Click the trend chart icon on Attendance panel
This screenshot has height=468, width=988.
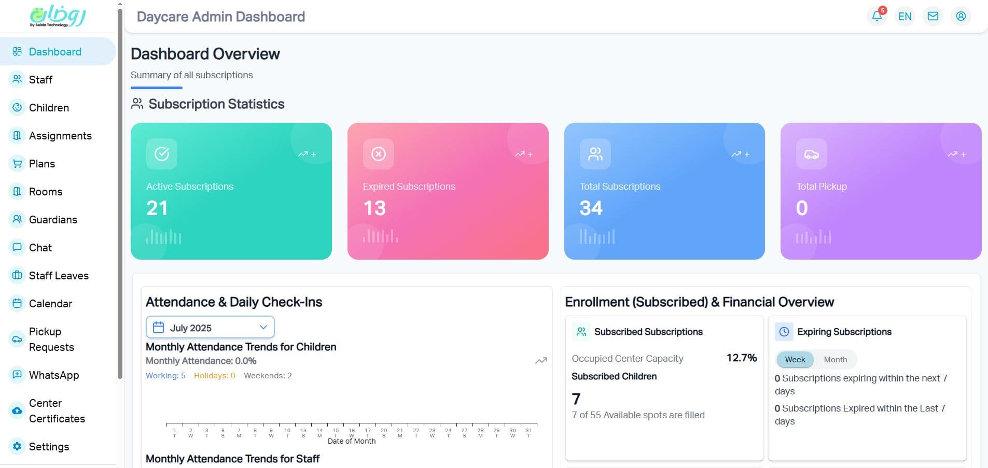[x=540, y=360]
